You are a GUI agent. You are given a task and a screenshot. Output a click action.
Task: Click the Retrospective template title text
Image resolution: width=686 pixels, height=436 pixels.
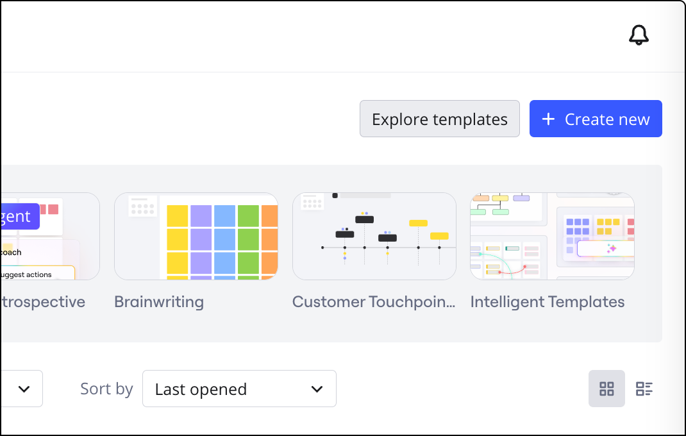[x=44, y=302]
